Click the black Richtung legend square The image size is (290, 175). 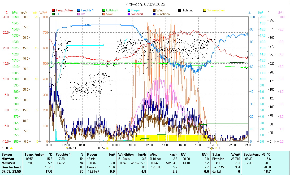pyautogui.click(x=179, y=11)
